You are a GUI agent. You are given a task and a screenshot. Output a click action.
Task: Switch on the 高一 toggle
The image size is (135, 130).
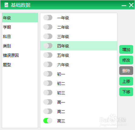(48, 102)
